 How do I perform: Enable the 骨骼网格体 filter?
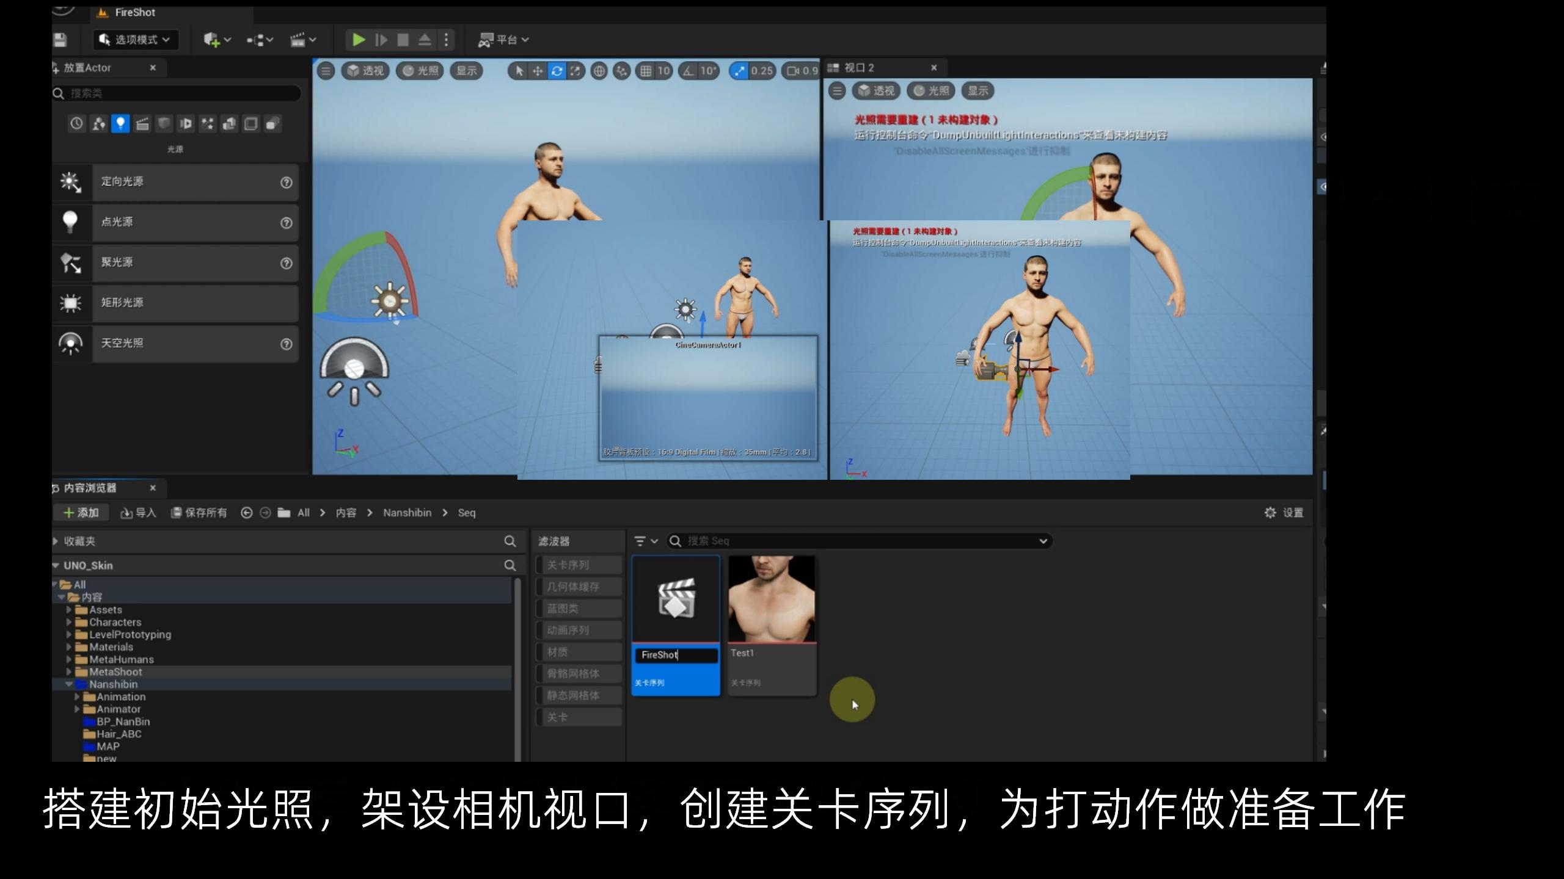point(579,674)
